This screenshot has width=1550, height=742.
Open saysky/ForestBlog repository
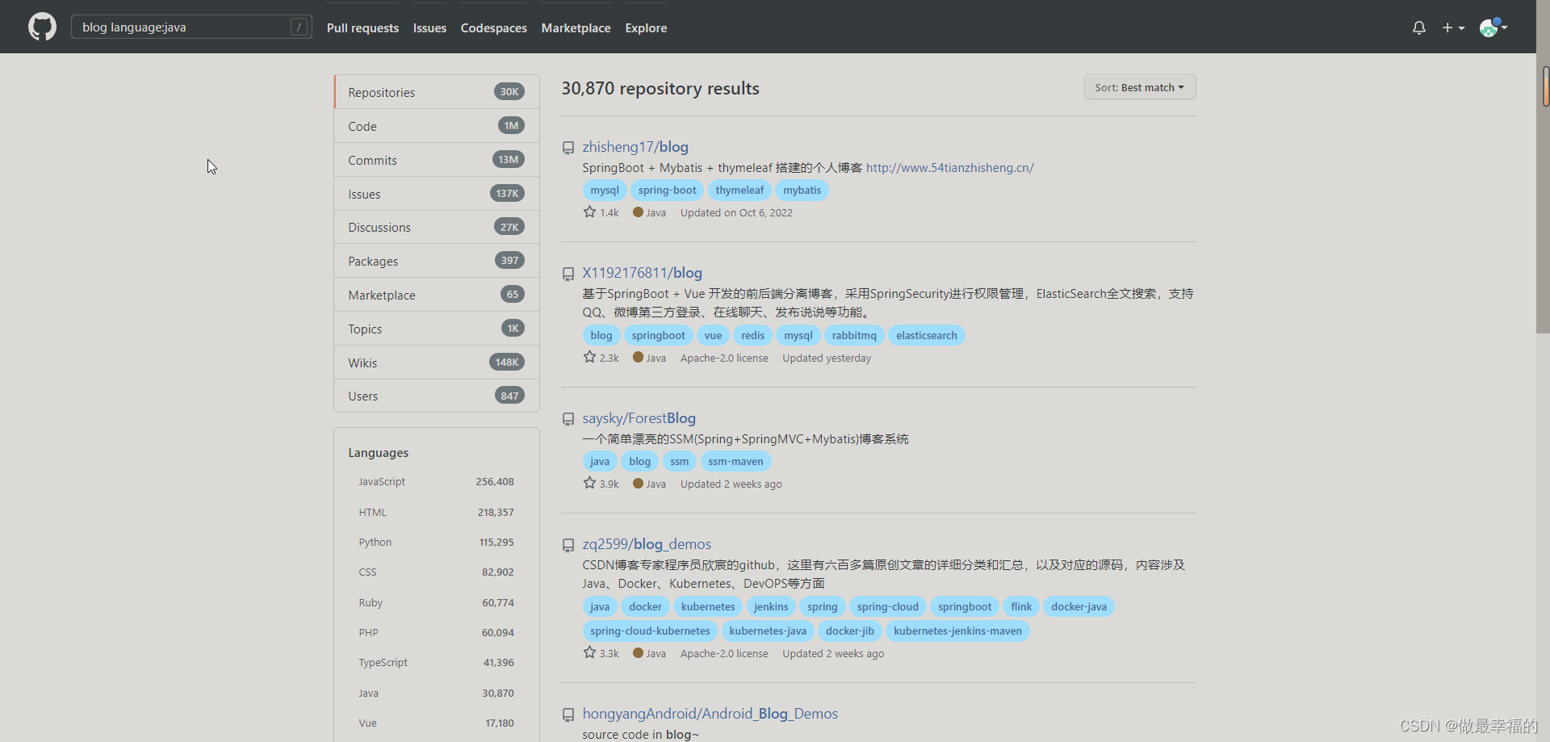(x=639, y=418)
